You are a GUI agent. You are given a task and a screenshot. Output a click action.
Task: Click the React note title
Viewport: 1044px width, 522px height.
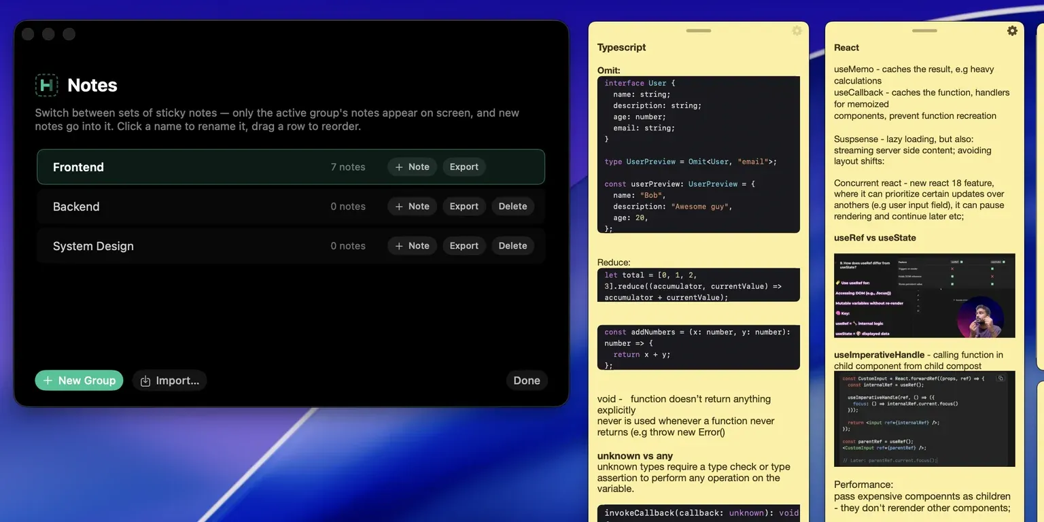point(846,48)
